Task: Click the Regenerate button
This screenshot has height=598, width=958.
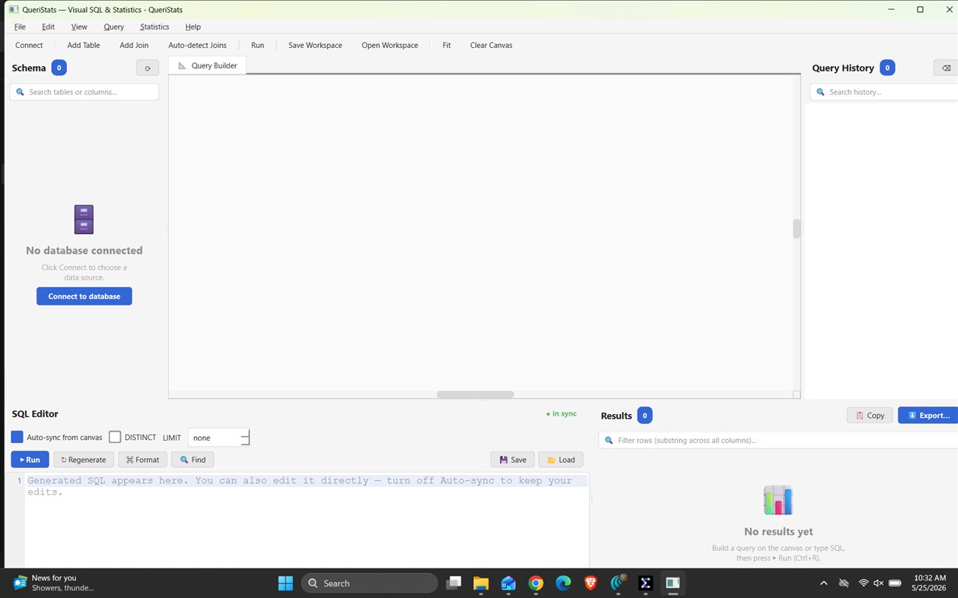Action: 84,459
